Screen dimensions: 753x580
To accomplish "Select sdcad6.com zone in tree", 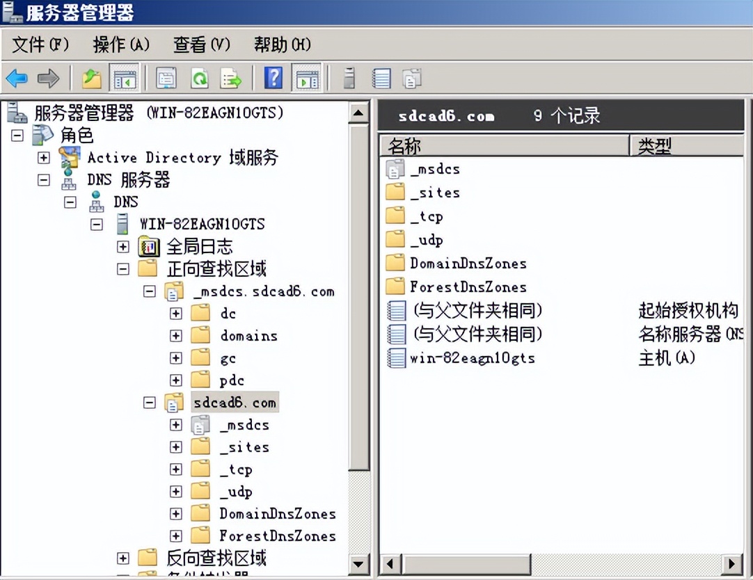I will (235, 403).
